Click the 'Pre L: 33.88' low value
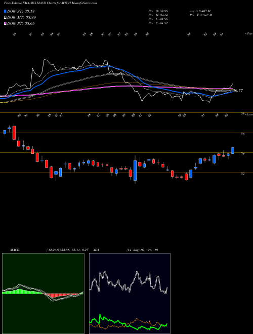This screenshot has width=253, height=334. tap(158, 19)
